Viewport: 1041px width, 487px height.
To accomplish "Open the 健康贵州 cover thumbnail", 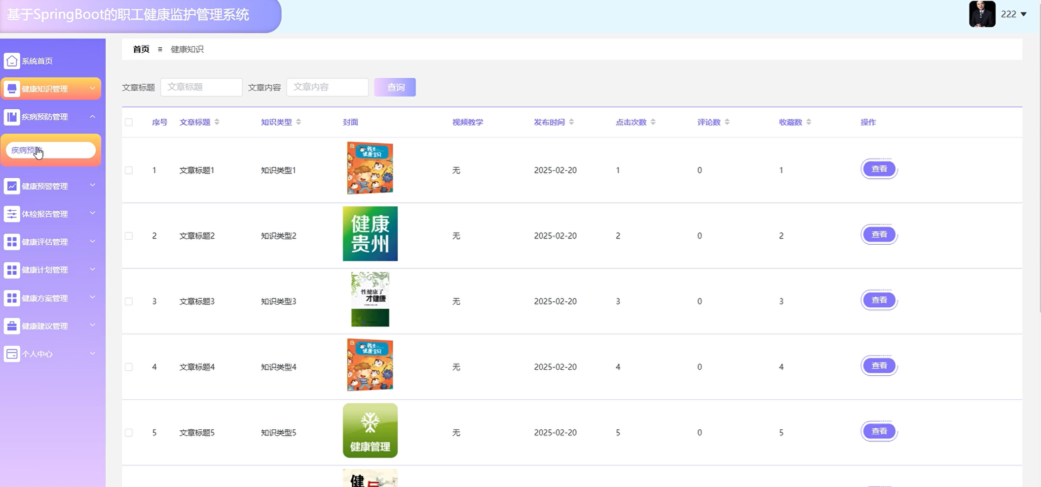I will click(370, 233).
